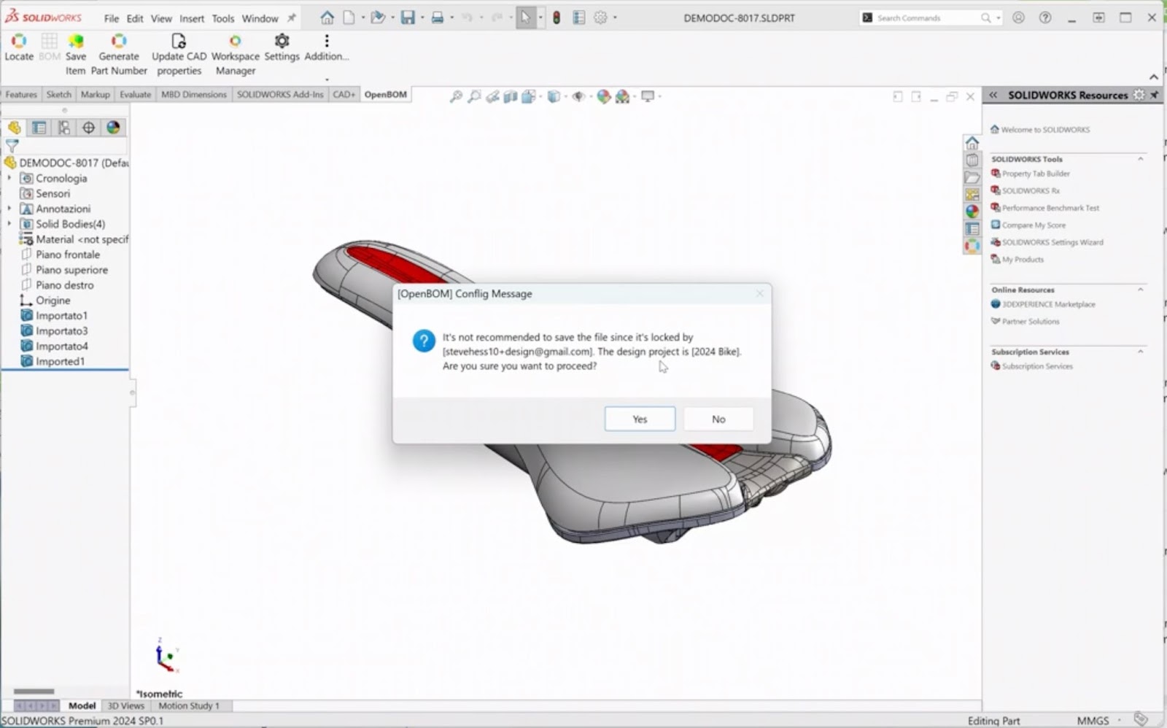Expand the Annotazioni tree node
Image resolution: width=1167 pixels, height=728 pixels.
click(9, 209)
